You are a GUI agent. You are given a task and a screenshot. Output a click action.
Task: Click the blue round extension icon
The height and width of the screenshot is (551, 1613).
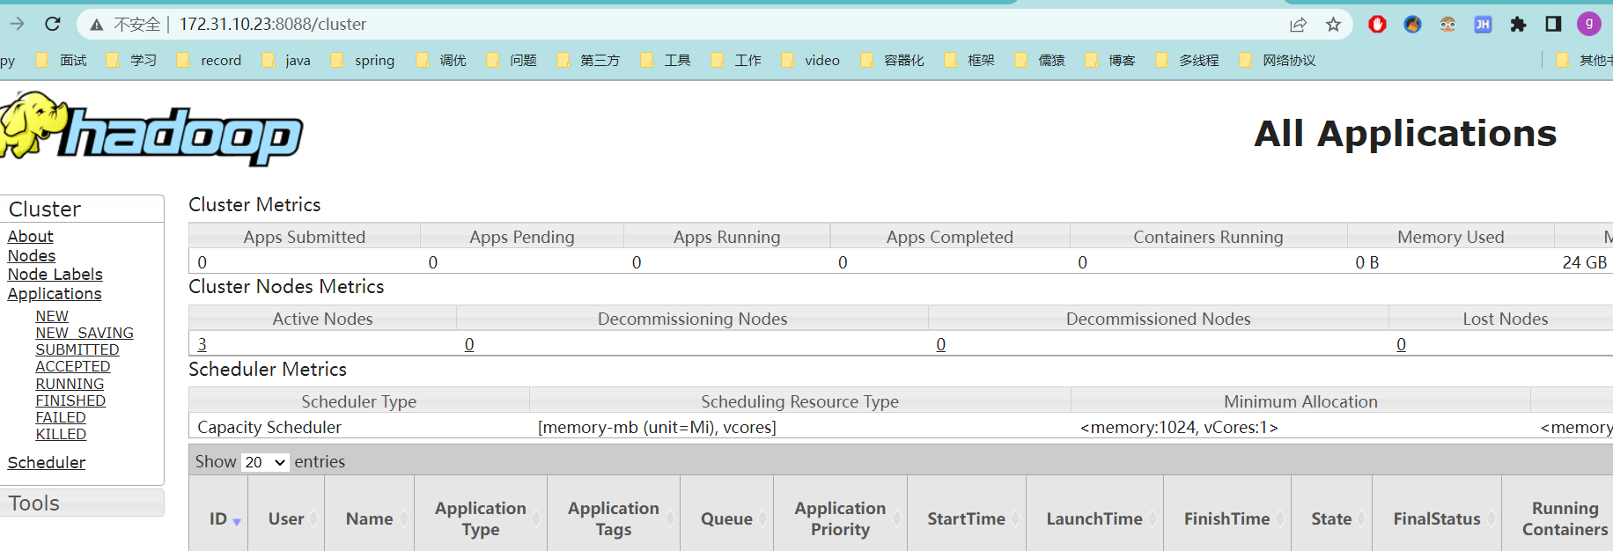[1412, 25]
